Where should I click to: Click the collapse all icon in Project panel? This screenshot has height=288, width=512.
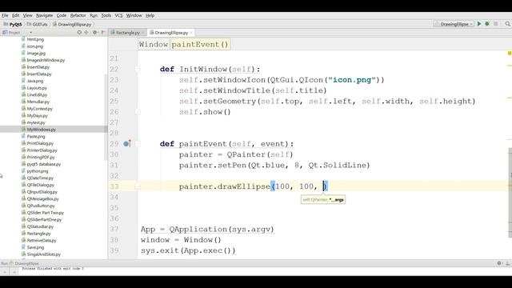[x=86, y=32]
